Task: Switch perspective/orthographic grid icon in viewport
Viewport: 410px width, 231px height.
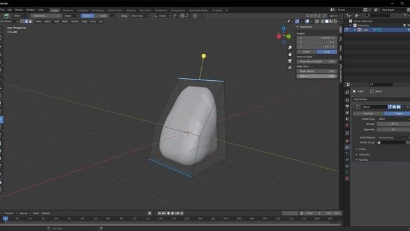Action: point(290,67)
